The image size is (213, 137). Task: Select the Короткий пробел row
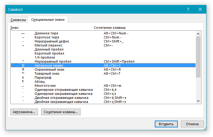[x=103, y=53]
